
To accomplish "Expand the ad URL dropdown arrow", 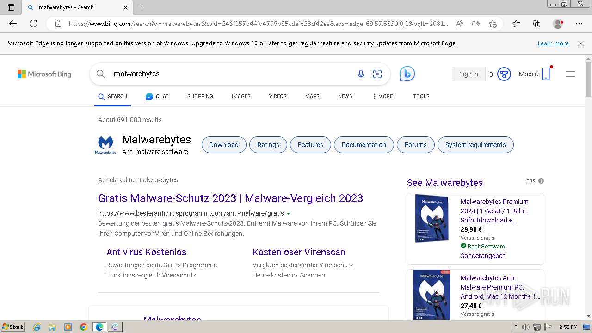I will (288, 214).
